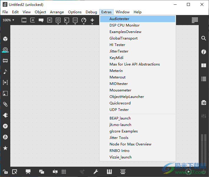The width and height of the screenshot is (209, 177).
Task: Expand the dial slider objects dropdown
Action: pyautogui.click(x=84, y=21)
